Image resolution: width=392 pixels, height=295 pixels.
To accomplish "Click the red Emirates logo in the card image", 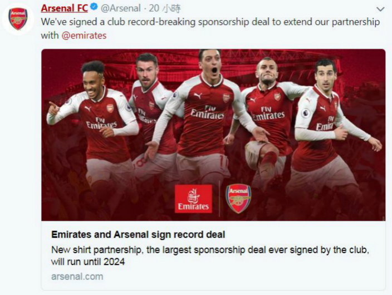I will click(193, 199).
